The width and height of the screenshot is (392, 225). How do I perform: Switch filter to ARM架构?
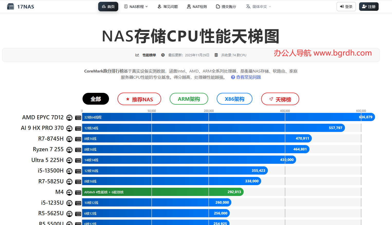[x=189, y=99]
